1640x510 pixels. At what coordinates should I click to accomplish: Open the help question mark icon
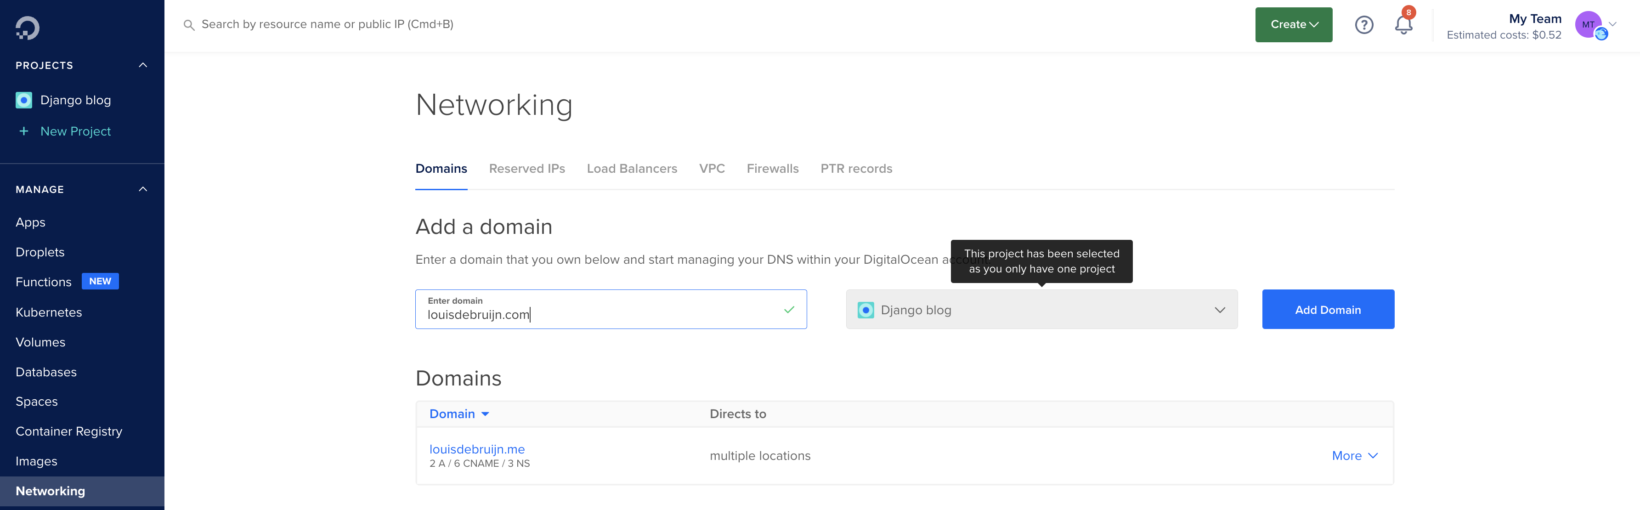(1364, 25)
